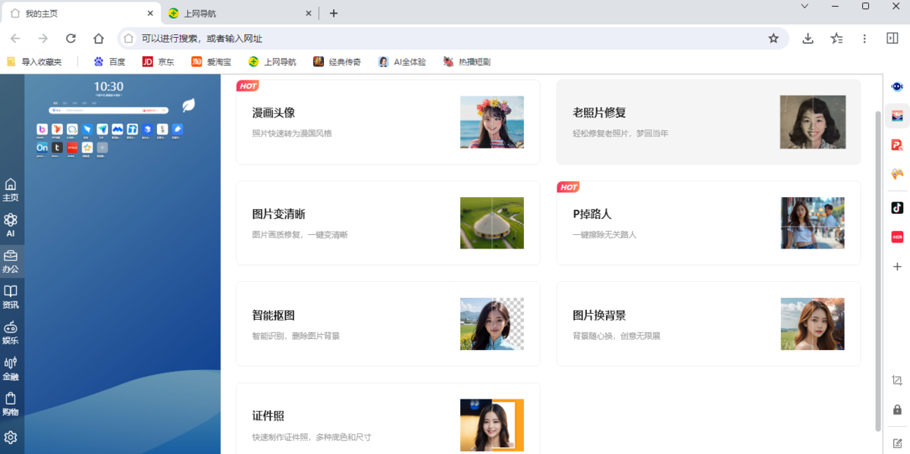Screen dimensions: 910x454
Task: Open the 百度 bookmark
Action: tap(109, 62)
